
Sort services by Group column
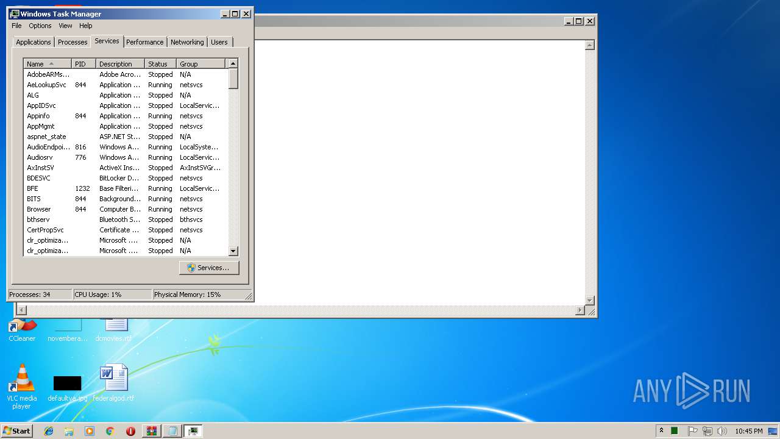click(x=201, y=64)
